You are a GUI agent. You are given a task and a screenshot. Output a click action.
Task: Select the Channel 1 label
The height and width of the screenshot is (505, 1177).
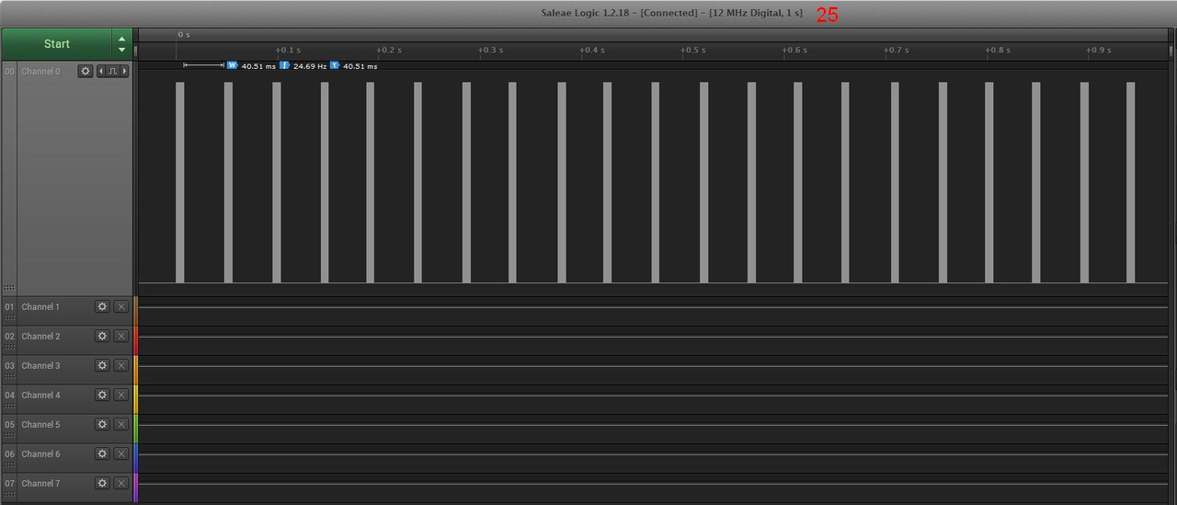[x=40, y=307]
